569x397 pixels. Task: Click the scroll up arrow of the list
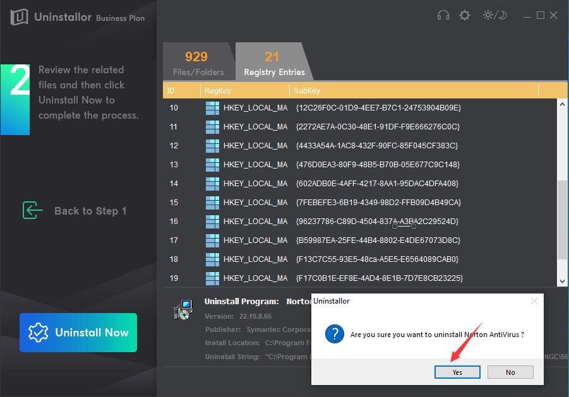pos(562,104)
